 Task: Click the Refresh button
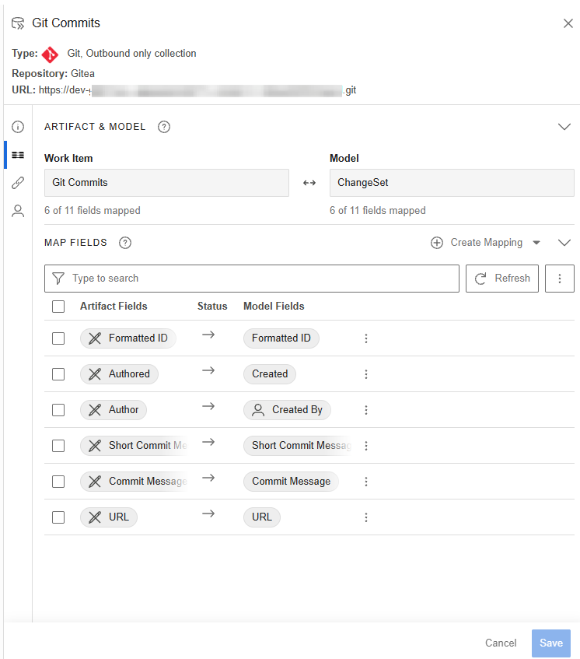[502, 279]
